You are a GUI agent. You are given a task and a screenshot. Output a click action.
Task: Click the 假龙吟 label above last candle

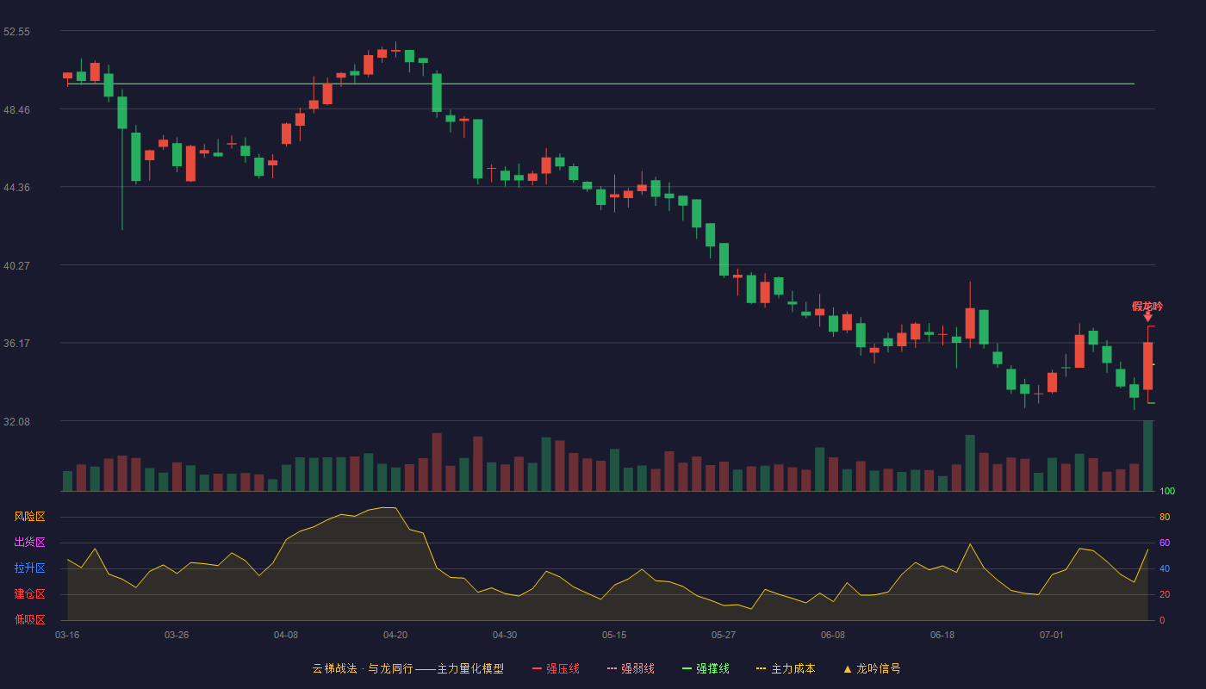point(1147,306)
